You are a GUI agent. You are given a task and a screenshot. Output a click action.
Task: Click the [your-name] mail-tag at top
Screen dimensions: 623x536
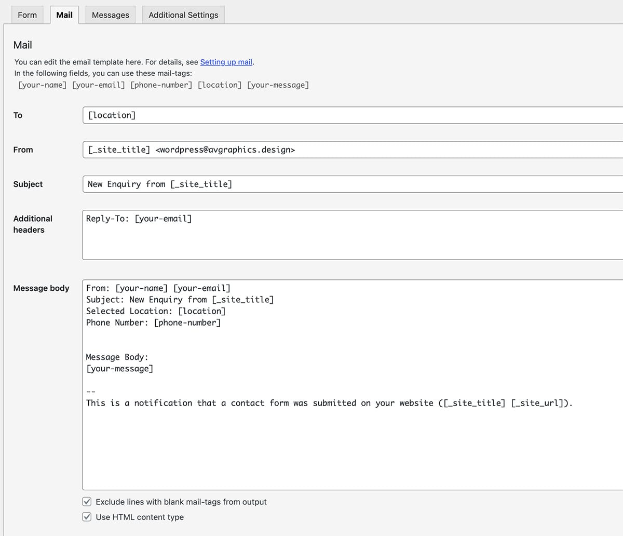(x=42, y=85)
